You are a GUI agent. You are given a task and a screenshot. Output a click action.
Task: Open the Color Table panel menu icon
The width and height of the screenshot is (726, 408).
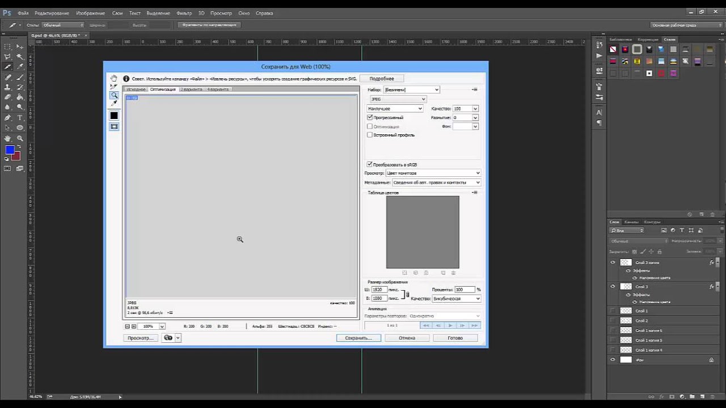(475, 193)
